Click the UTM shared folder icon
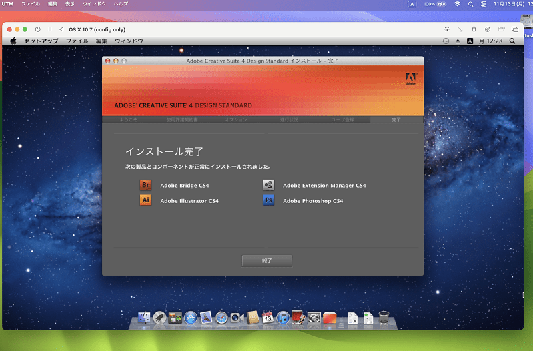This screenshot has width=533, height=351. pyautogui.click(x=501, y=29)
